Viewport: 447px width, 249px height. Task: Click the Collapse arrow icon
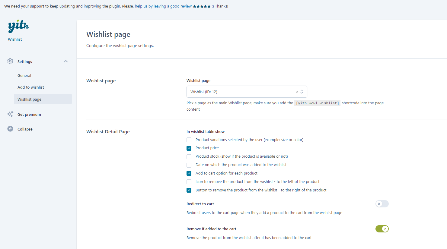click(10, 129)
